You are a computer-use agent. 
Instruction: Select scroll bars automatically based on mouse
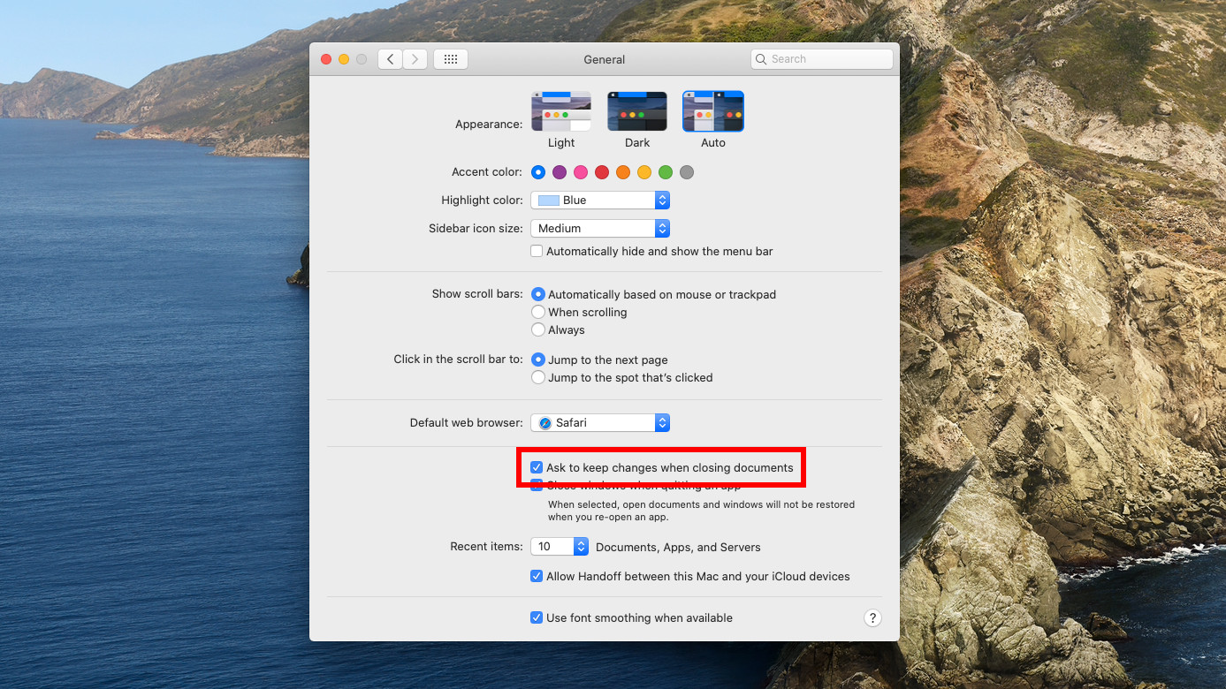[538, 294]
